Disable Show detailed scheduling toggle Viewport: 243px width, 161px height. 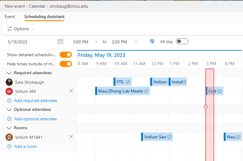coord(66,55)
